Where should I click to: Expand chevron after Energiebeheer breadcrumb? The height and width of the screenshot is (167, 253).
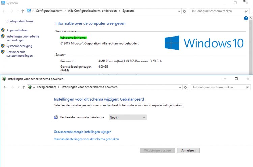(x=59, y=87)
